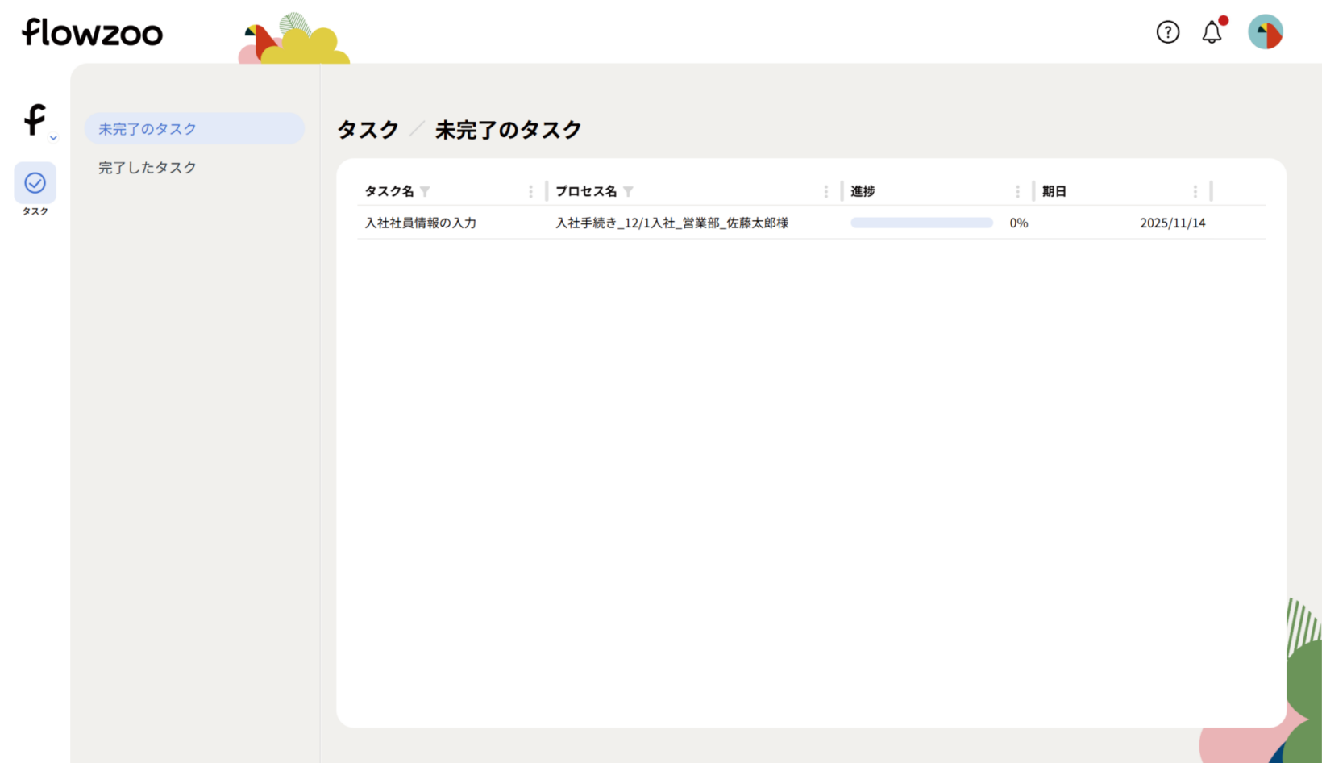The height and width of the screenshot is (763, 1322).
Task: Click the flowzoo logo
Action: coord(92,32)
